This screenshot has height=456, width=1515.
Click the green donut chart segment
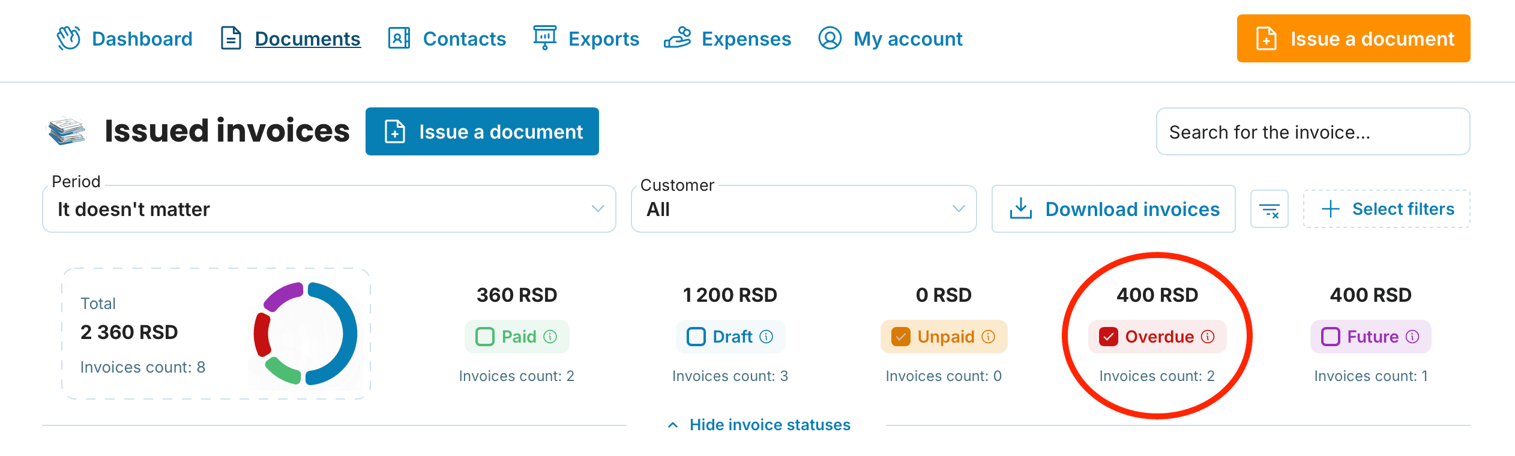pyautogui.click(x=283, y=371)
